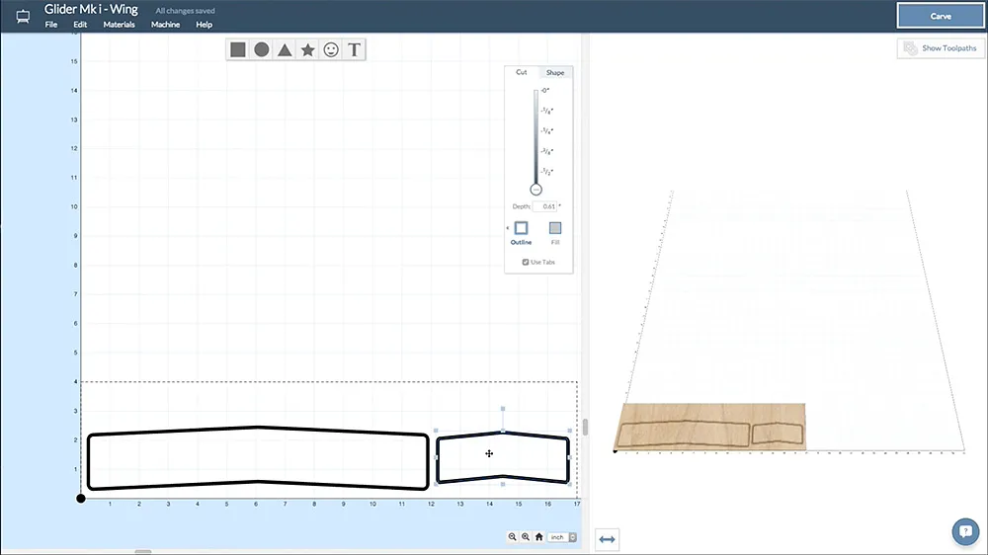Select the Text tool
This screenshot has height=555, width=988.
356,49
